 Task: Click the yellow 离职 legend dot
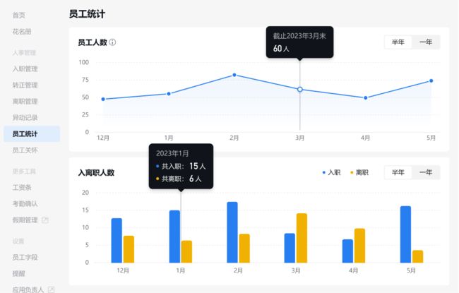point(352,172)
